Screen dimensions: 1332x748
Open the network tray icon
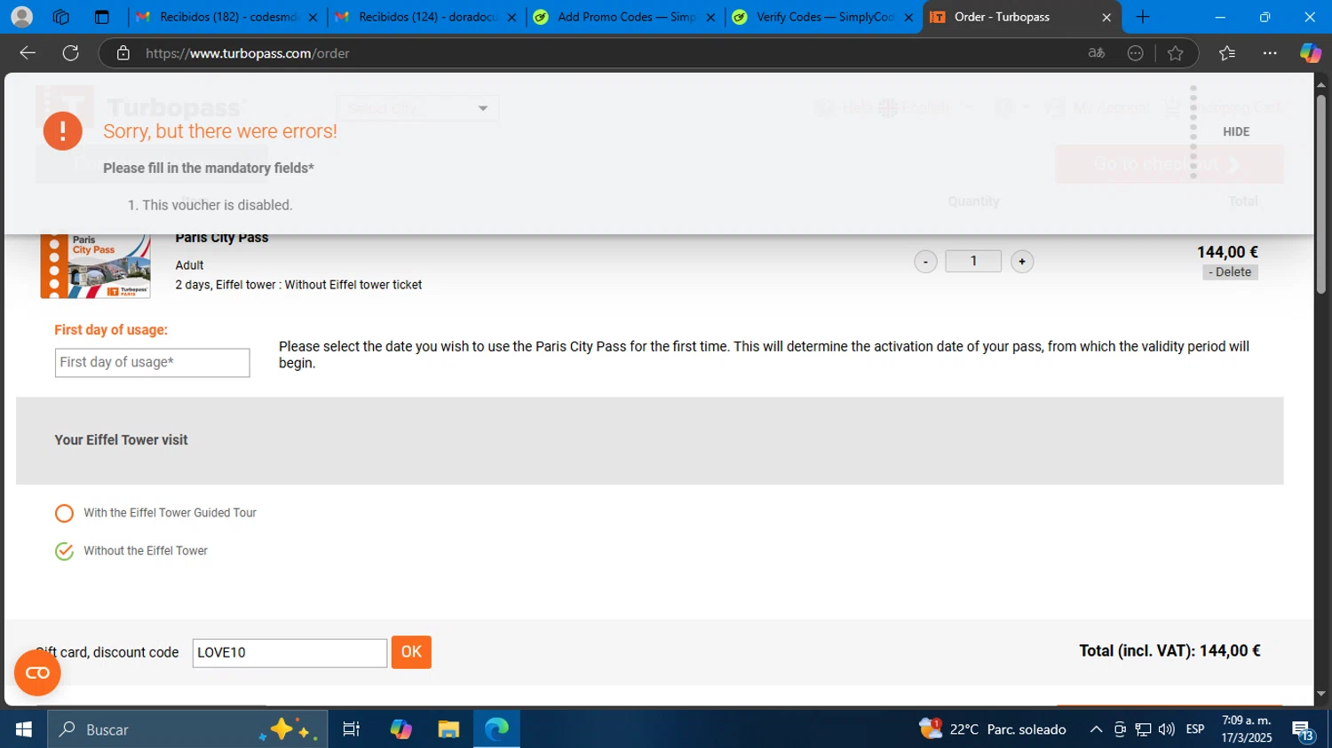(x=1143, y=729)
